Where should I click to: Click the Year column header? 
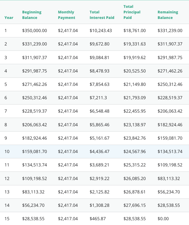(9, 18)
